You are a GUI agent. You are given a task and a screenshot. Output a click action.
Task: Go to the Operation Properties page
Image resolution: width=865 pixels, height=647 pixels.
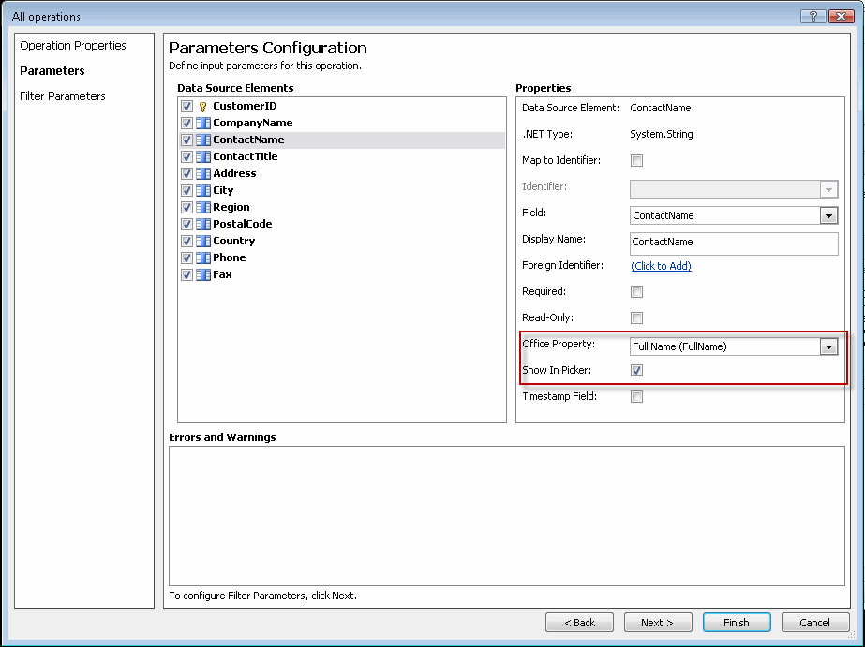coord(73,45)
